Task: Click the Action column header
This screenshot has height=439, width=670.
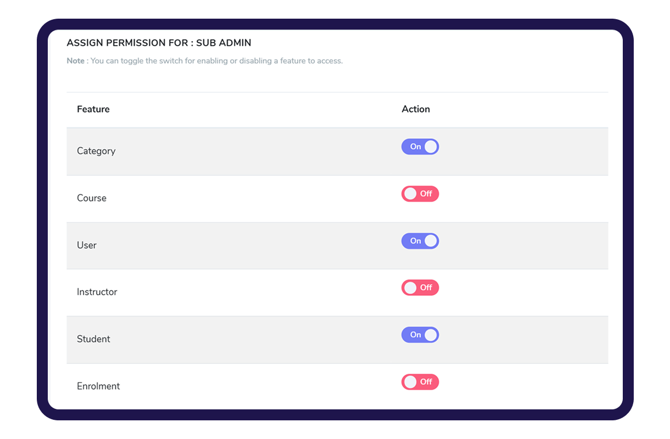Action: coord(416,109)
